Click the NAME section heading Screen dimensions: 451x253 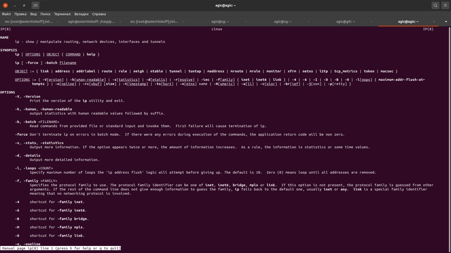click(x=5, y=38)
